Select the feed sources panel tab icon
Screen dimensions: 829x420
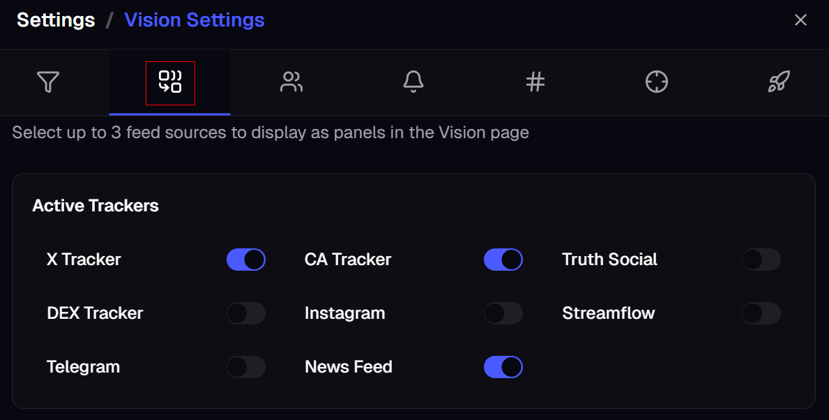click(170, 82)
